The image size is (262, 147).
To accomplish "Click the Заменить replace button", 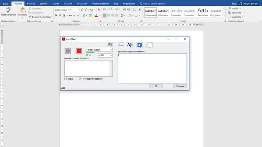I will tap(235, 13).
